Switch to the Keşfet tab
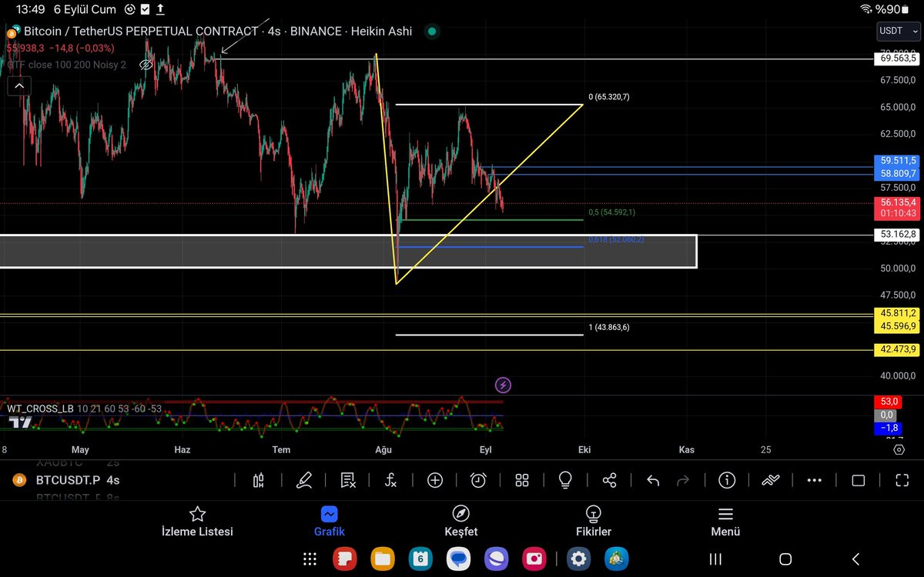Viewport: 924px width, 577px height. click(460, 522)
